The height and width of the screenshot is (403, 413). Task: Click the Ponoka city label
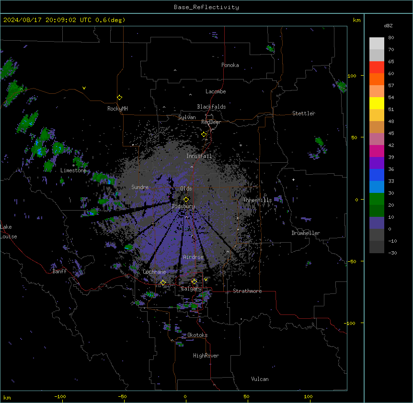pos(230,65)
